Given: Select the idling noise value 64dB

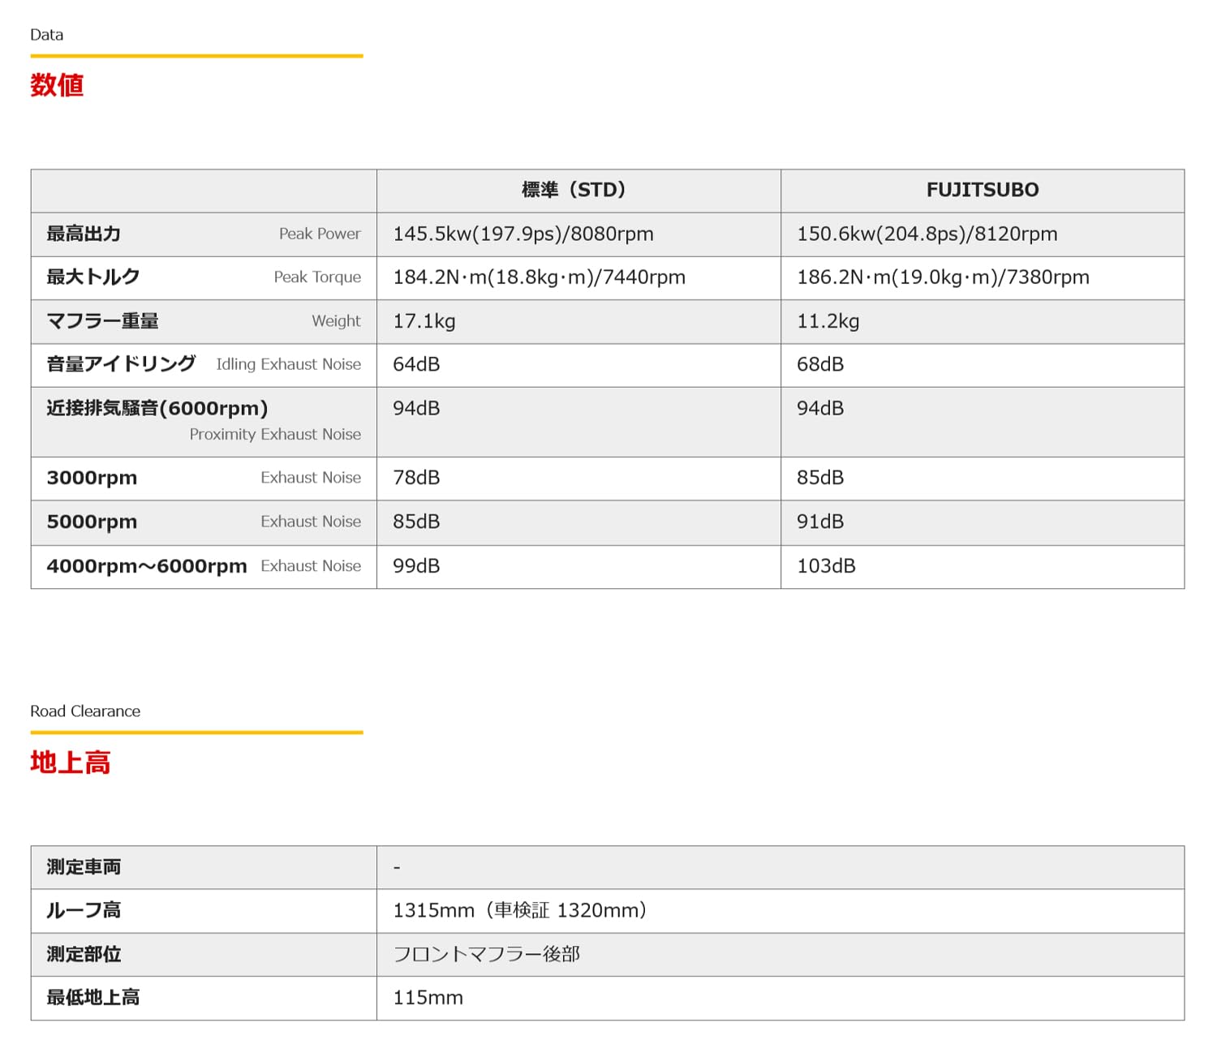Looking at the screenshot, I should click(416, 364).
